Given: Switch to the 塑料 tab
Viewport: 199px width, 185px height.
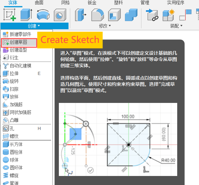Looking at the screenshot, I should coord(118,3).
